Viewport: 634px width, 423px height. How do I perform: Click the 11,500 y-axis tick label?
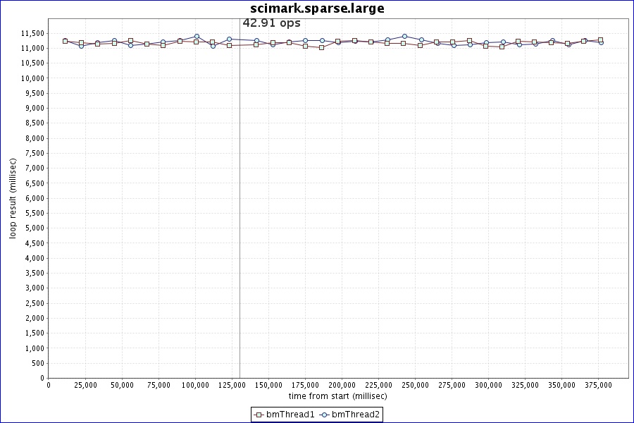32,33
